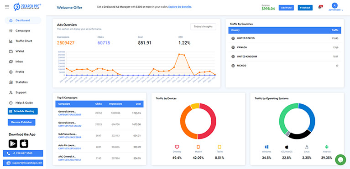
Task: Click the Windows OS icon
Action: coord(266,147)
